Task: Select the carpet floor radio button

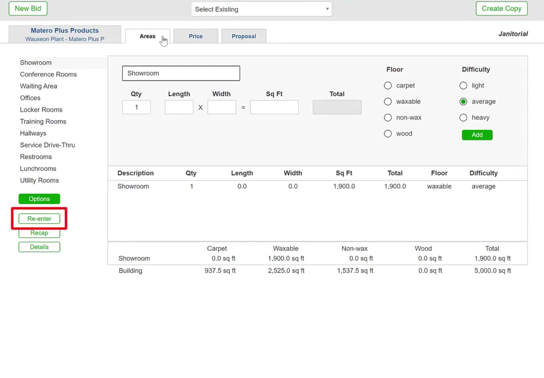Action: [388, 85]
